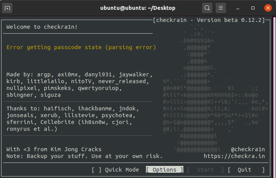Click the https://checkra.in link
This screenshot has width=276, height=178.
pos(234,156)
